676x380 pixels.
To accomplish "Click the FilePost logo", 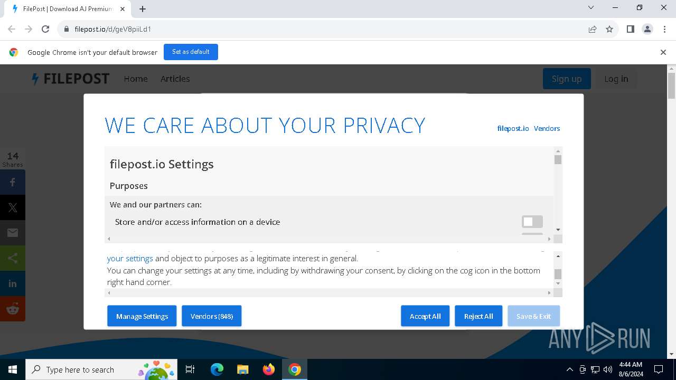I will [x=70, y=79].
